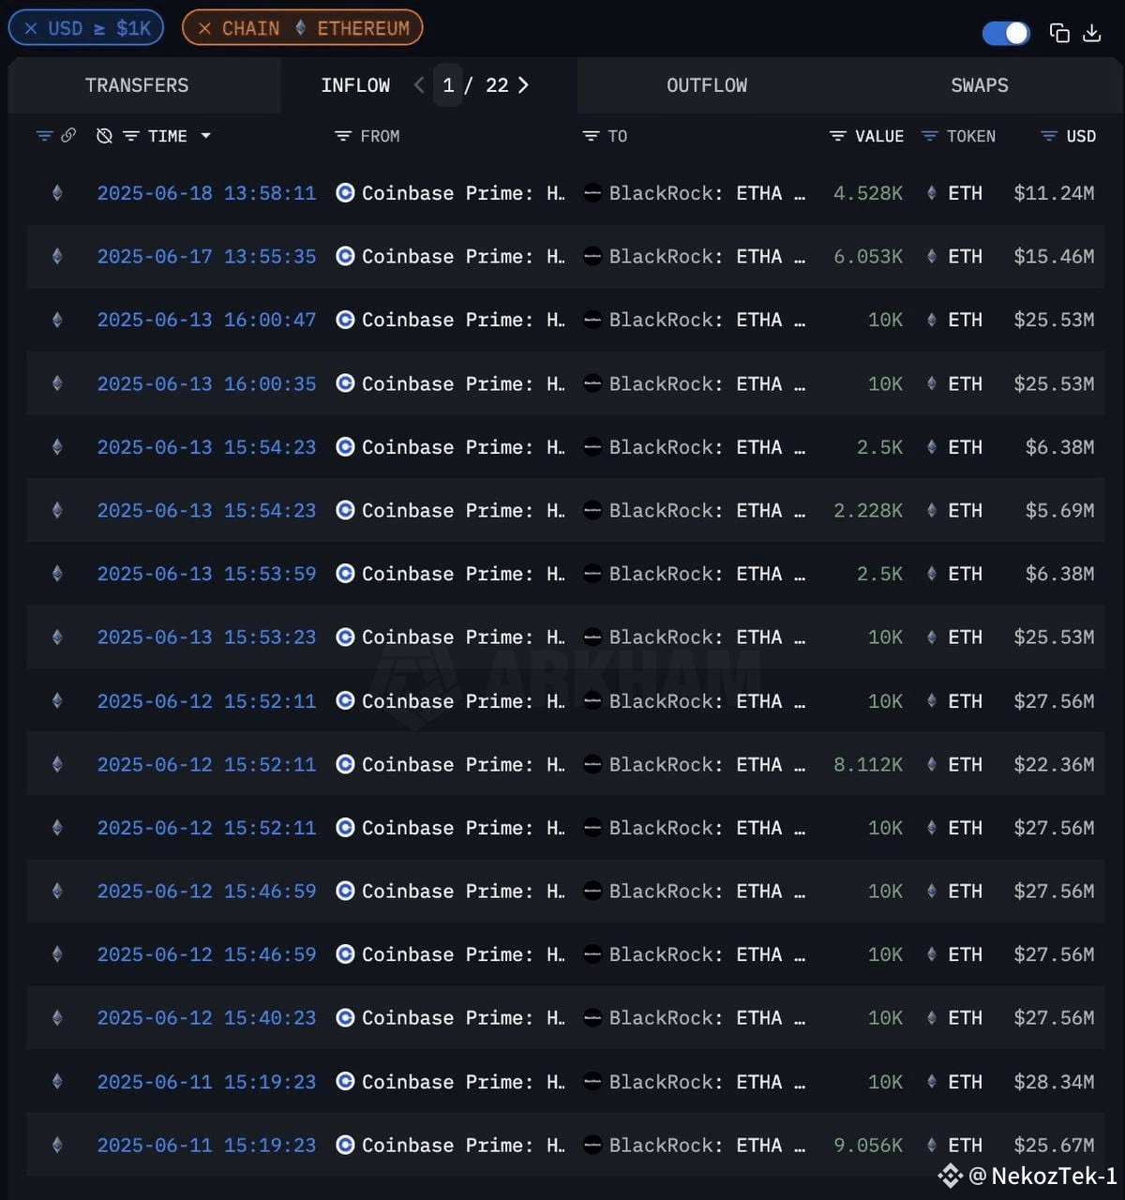Open the FROM column filter
This screenshot has width=1125, height=1200.
tap(343, 136)
